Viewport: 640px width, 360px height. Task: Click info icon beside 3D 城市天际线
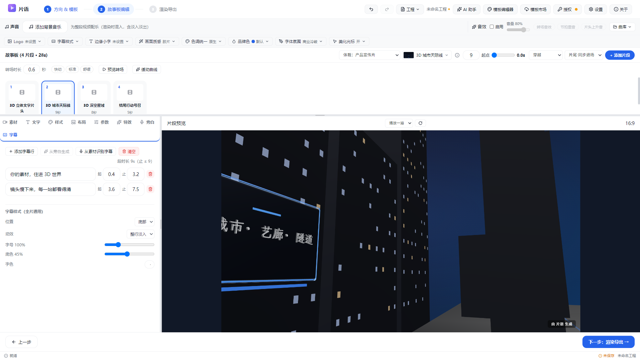pos(457,55)
